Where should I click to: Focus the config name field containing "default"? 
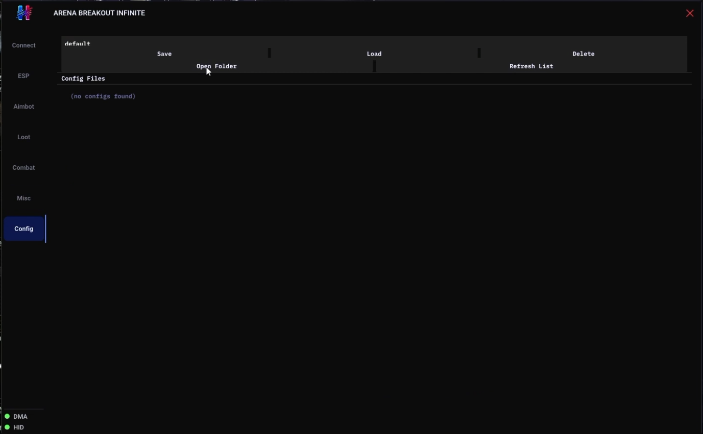pos(374,43)
